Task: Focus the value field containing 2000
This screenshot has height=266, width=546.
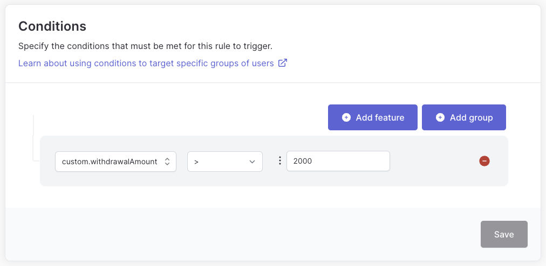Action: tap(338, 161)
